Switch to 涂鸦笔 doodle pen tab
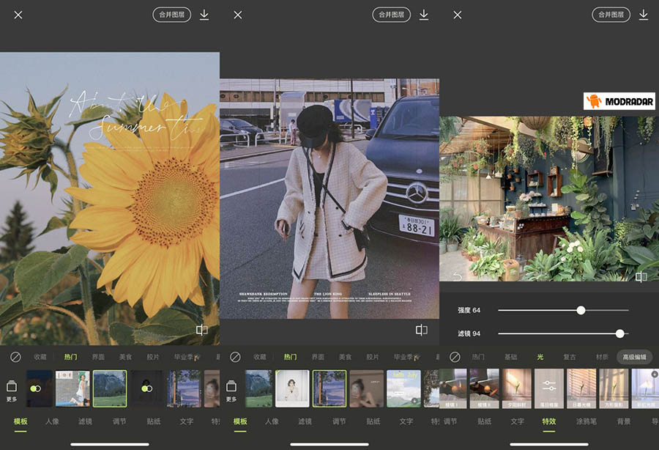 587,421
